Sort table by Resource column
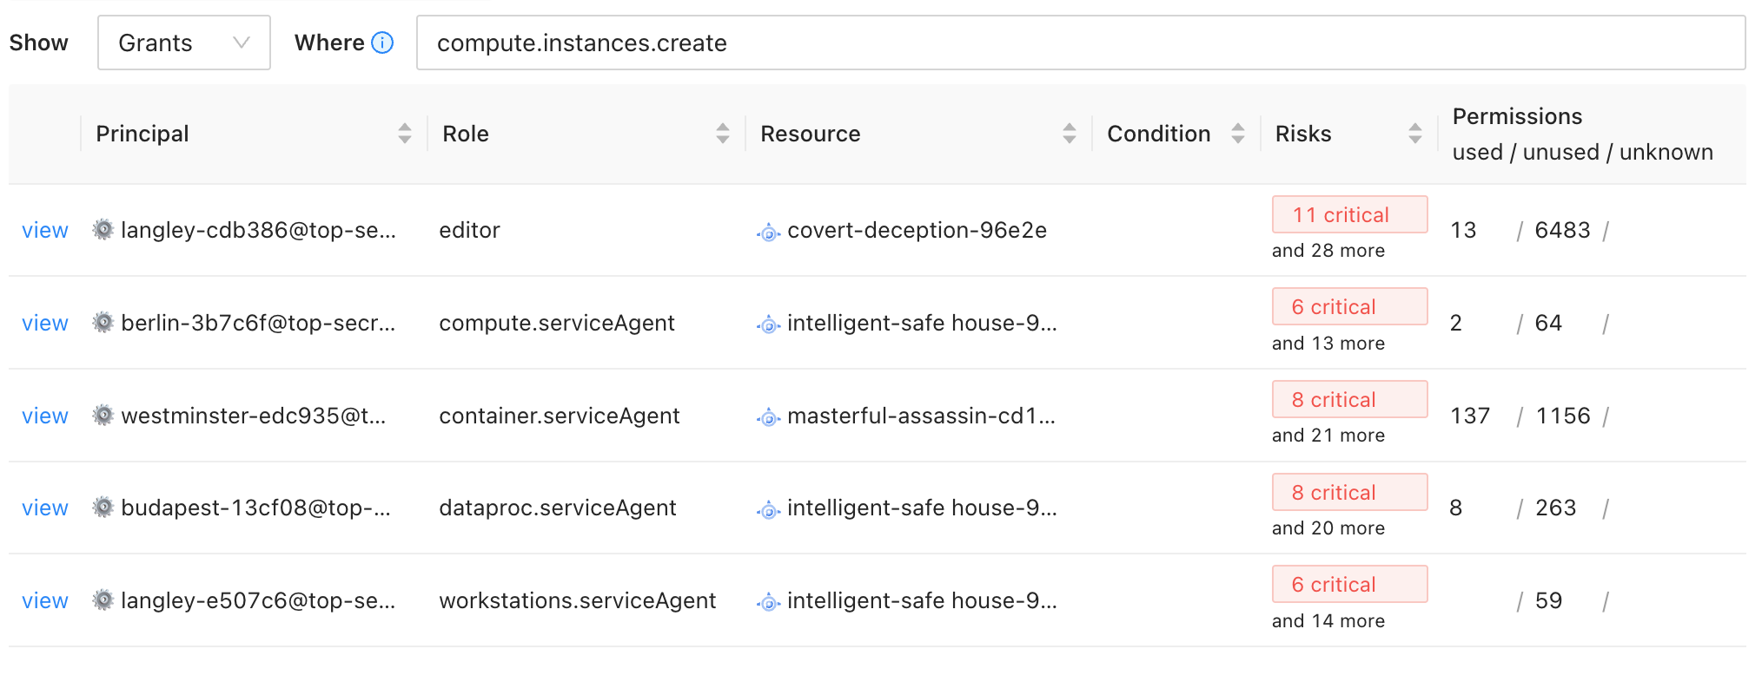Image resolution: width=1762 pixels, height=675 pixels. coord(1070,134)
